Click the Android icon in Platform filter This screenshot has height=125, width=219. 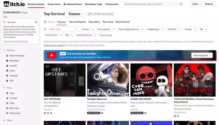[x=7, y=76]
